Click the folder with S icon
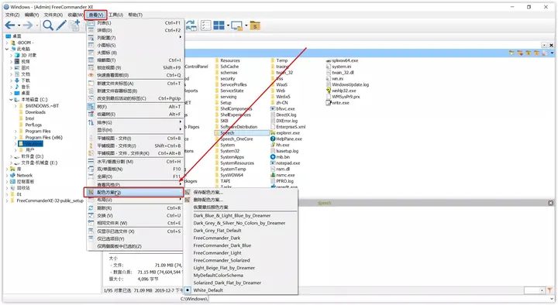The height and width of the screenshot is (305, 558). point(255,26)
